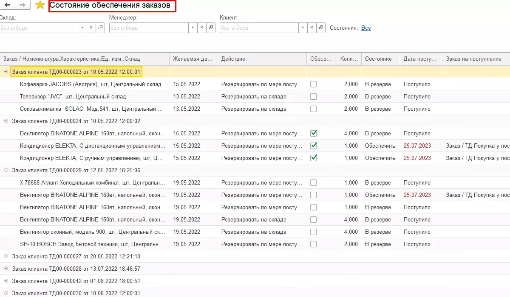Clear the Склад filter with X button
Image resolution: width=510 pixels, height=297 pixels.
91,28
